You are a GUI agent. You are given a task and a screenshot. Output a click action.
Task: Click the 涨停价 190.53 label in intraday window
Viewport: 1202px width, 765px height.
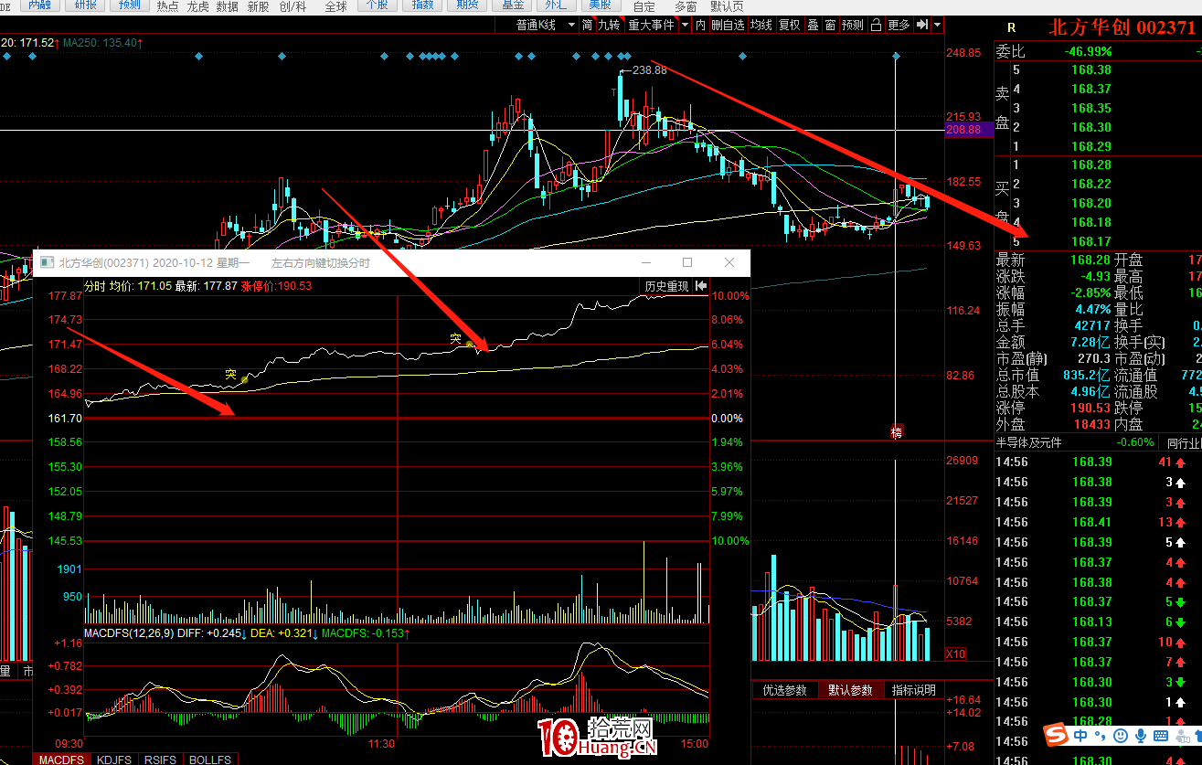pyautogui.click(x=276, y=286)
